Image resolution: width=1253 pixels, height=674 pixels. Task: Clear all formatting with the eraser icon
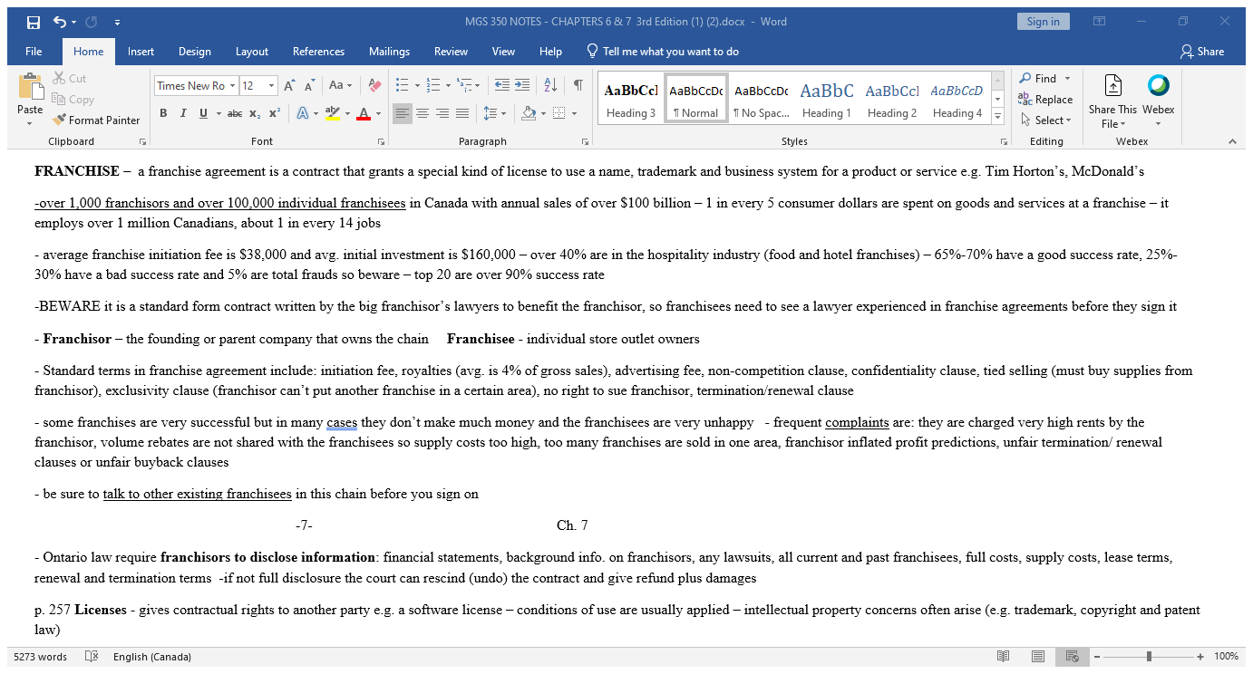coord(374,85)
